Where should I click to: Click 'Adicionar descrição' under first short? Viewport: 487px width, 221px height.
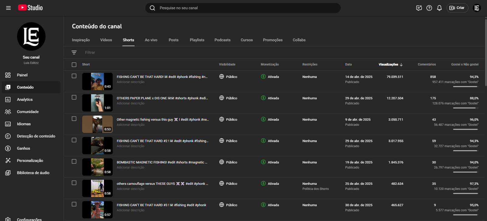click(x=131, y=82)
